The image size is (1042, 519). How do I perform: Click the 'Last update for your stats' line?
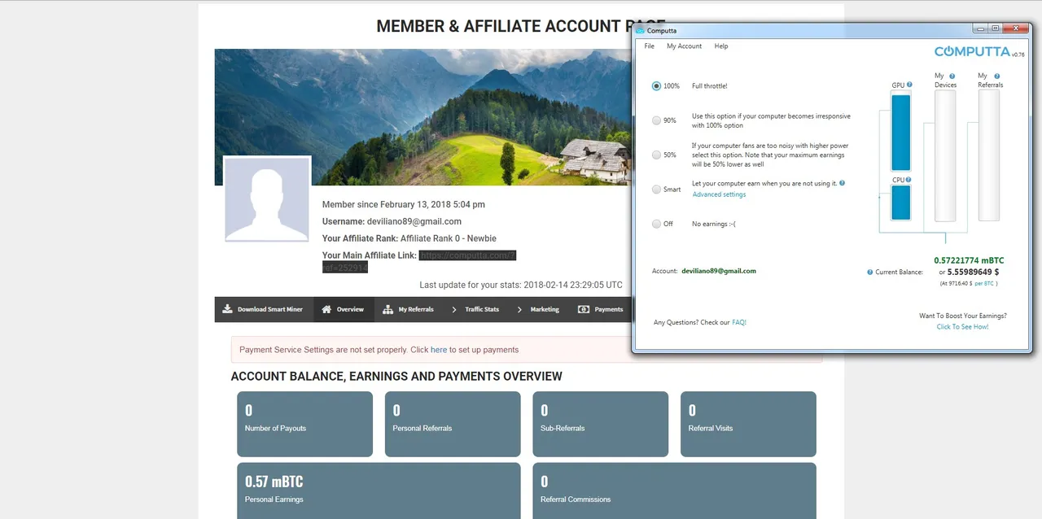tap(521, 286)
